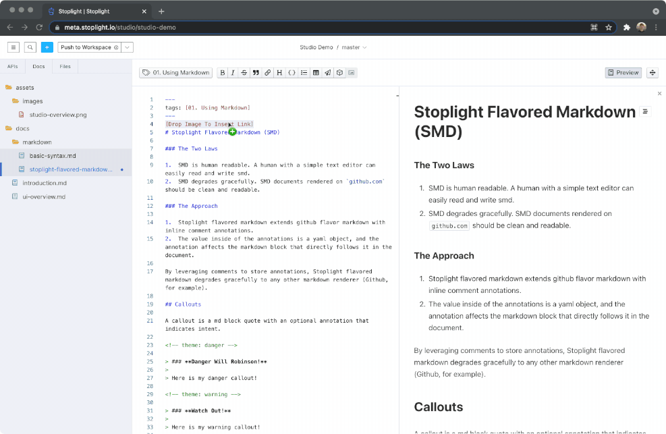Switch to the APIs tab
Viewport: 666px width, 434px height.
coord(12,65)
